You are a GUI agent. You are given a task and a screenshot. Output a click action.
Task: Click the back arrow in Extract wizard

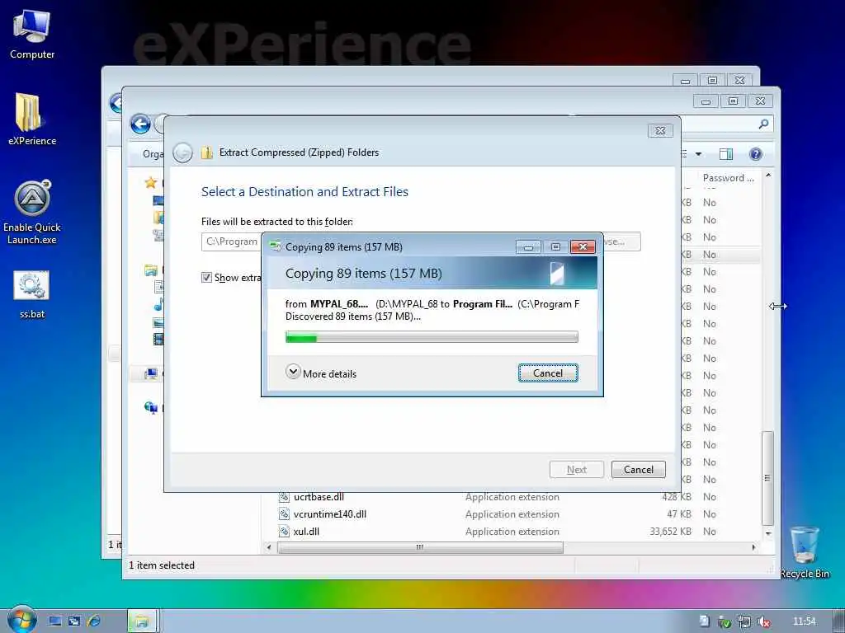(182, 152)
